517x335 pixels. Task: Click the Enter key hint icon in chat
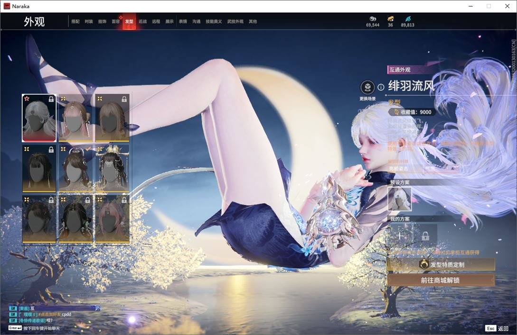15,328
